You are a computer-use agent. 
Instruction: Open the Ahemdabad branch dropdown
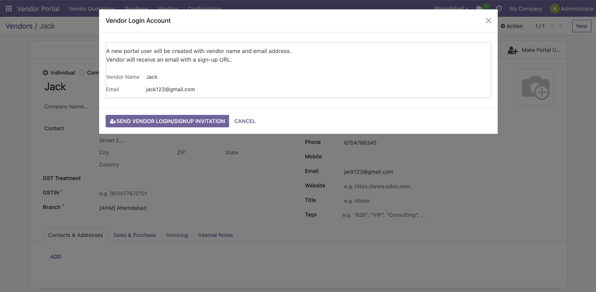click(x=451, y=8)
